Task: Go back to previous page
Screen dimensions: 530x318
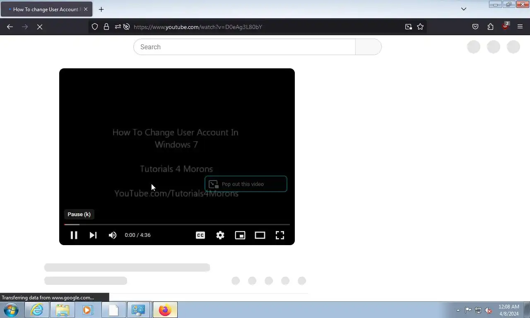Action: [10, 27]
